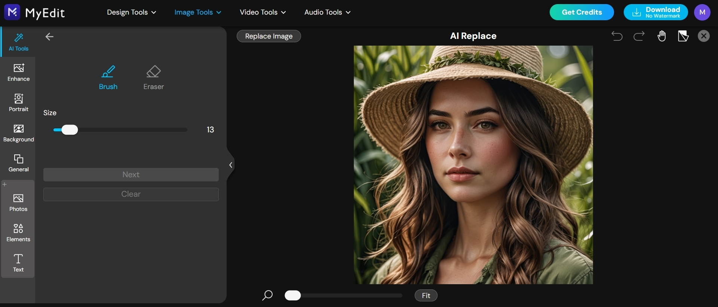Open the Portrait tools panel
Image resolution: width=718 pixels, height=307 pixels.
pyautogui.click(x=18, y=103)
